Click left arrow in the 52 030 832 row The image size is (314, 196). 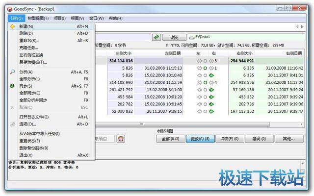click(199, 111)
